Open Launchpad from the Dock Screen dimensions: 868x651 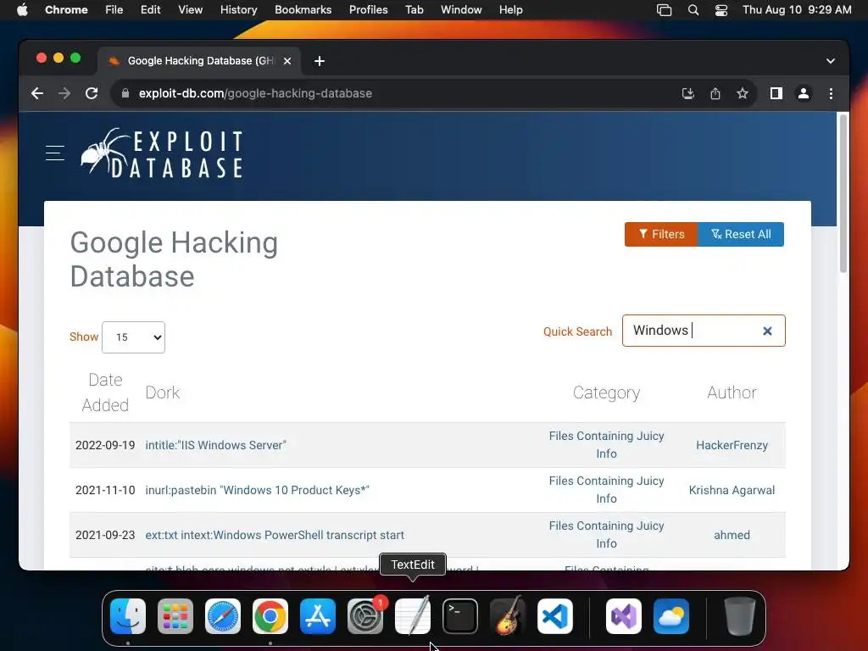(x=175, y=616)
